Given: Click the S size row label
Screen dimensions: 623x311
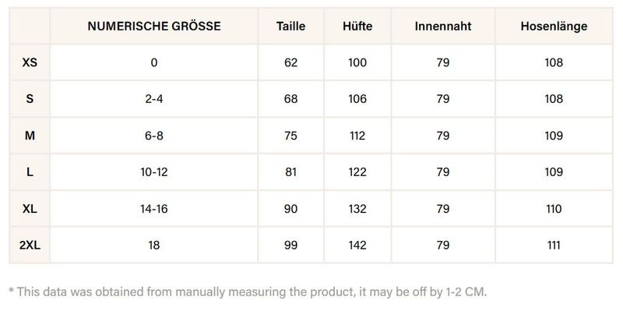Looking at the screenshot, I should tap(30, 99).
